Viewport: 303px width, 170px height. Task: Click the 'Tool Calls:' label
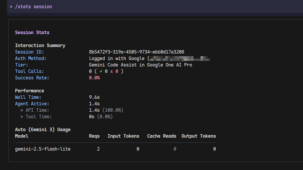[x=29, y=71]
